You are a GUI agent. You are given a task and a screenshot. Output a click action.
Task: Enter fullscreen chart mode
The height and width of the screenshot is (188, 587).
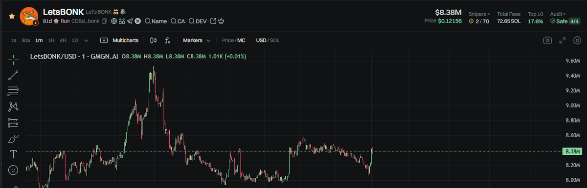tap(563, 40)
